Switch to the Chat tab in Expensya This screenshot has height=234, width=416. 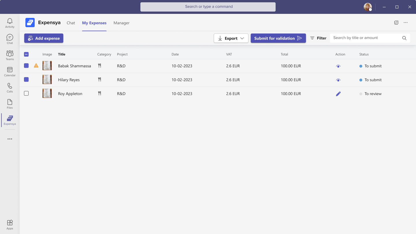pos(71,23)
